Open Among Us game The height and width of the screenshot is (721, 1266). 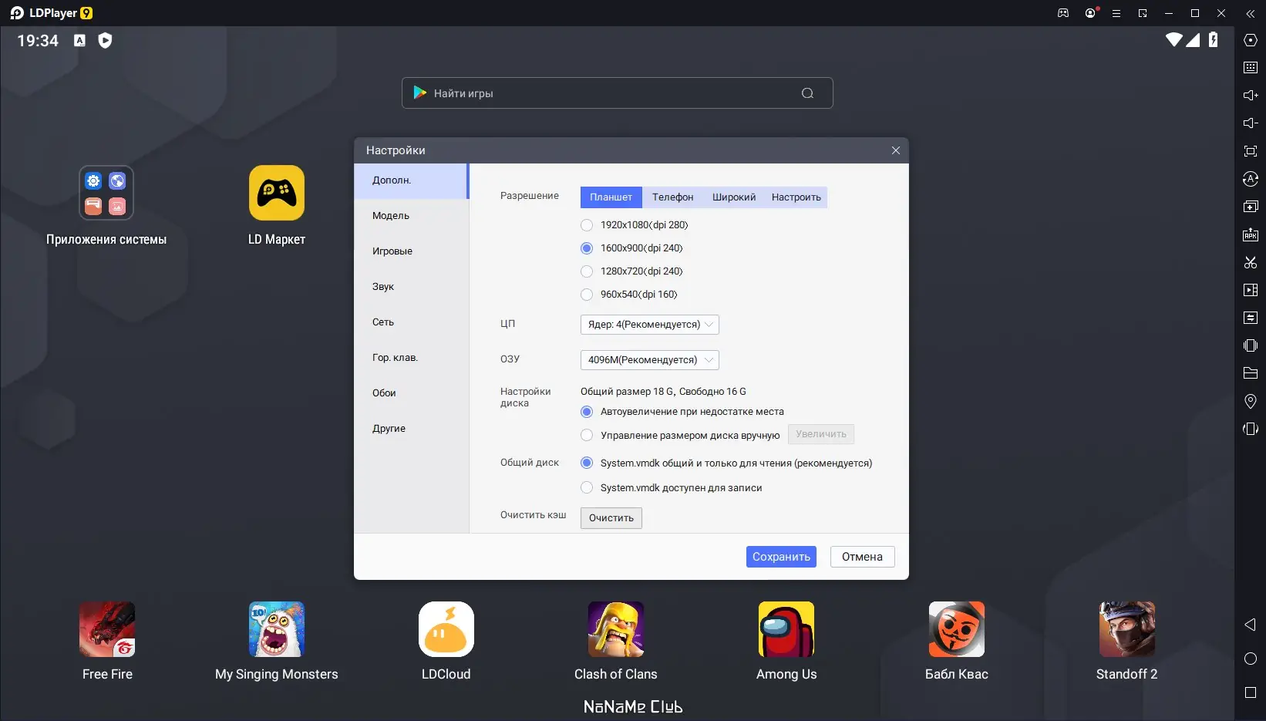[786, 629]
